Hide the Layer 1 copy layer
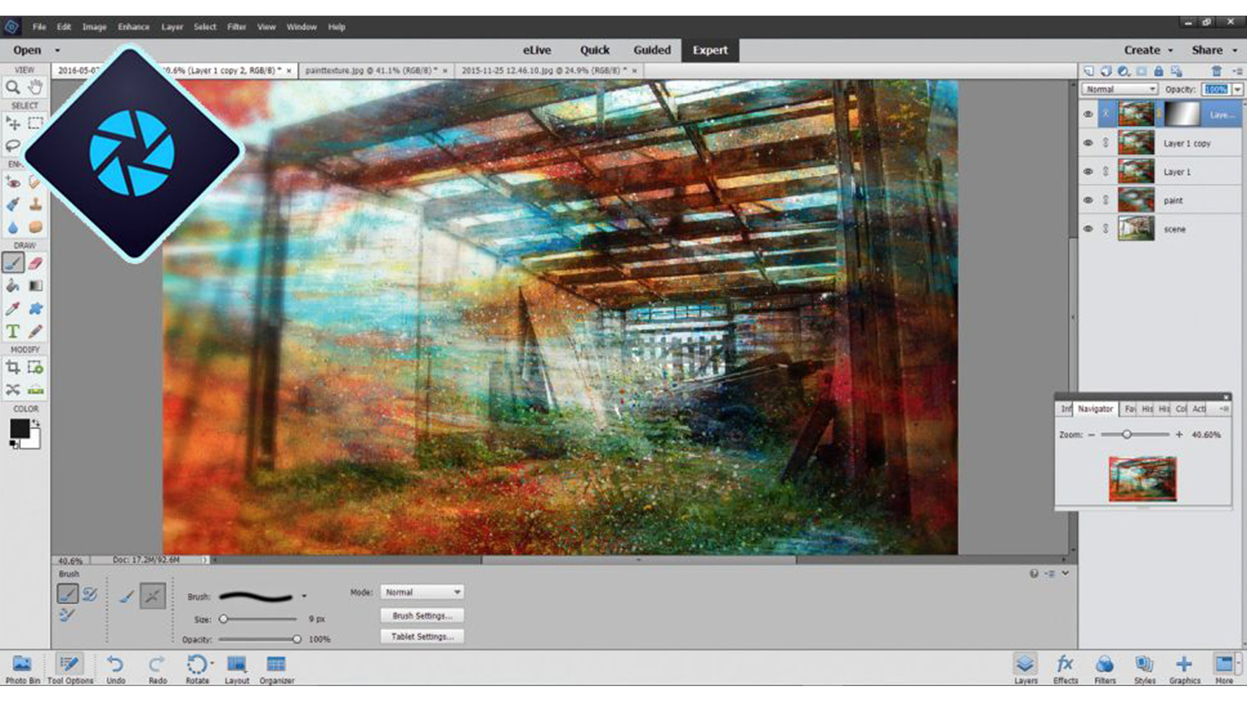The width and height of the screenshot is (1247, 701). point(1088,143)
